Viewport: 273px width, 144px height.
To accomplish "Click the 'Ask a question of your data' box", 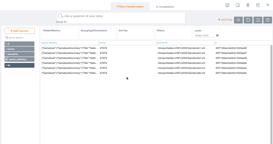I will [x=123, y=16].
